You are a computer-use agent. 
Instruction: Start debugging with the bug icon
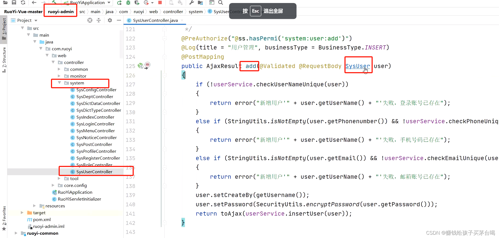pyautogui.click(x=128, y=2)
